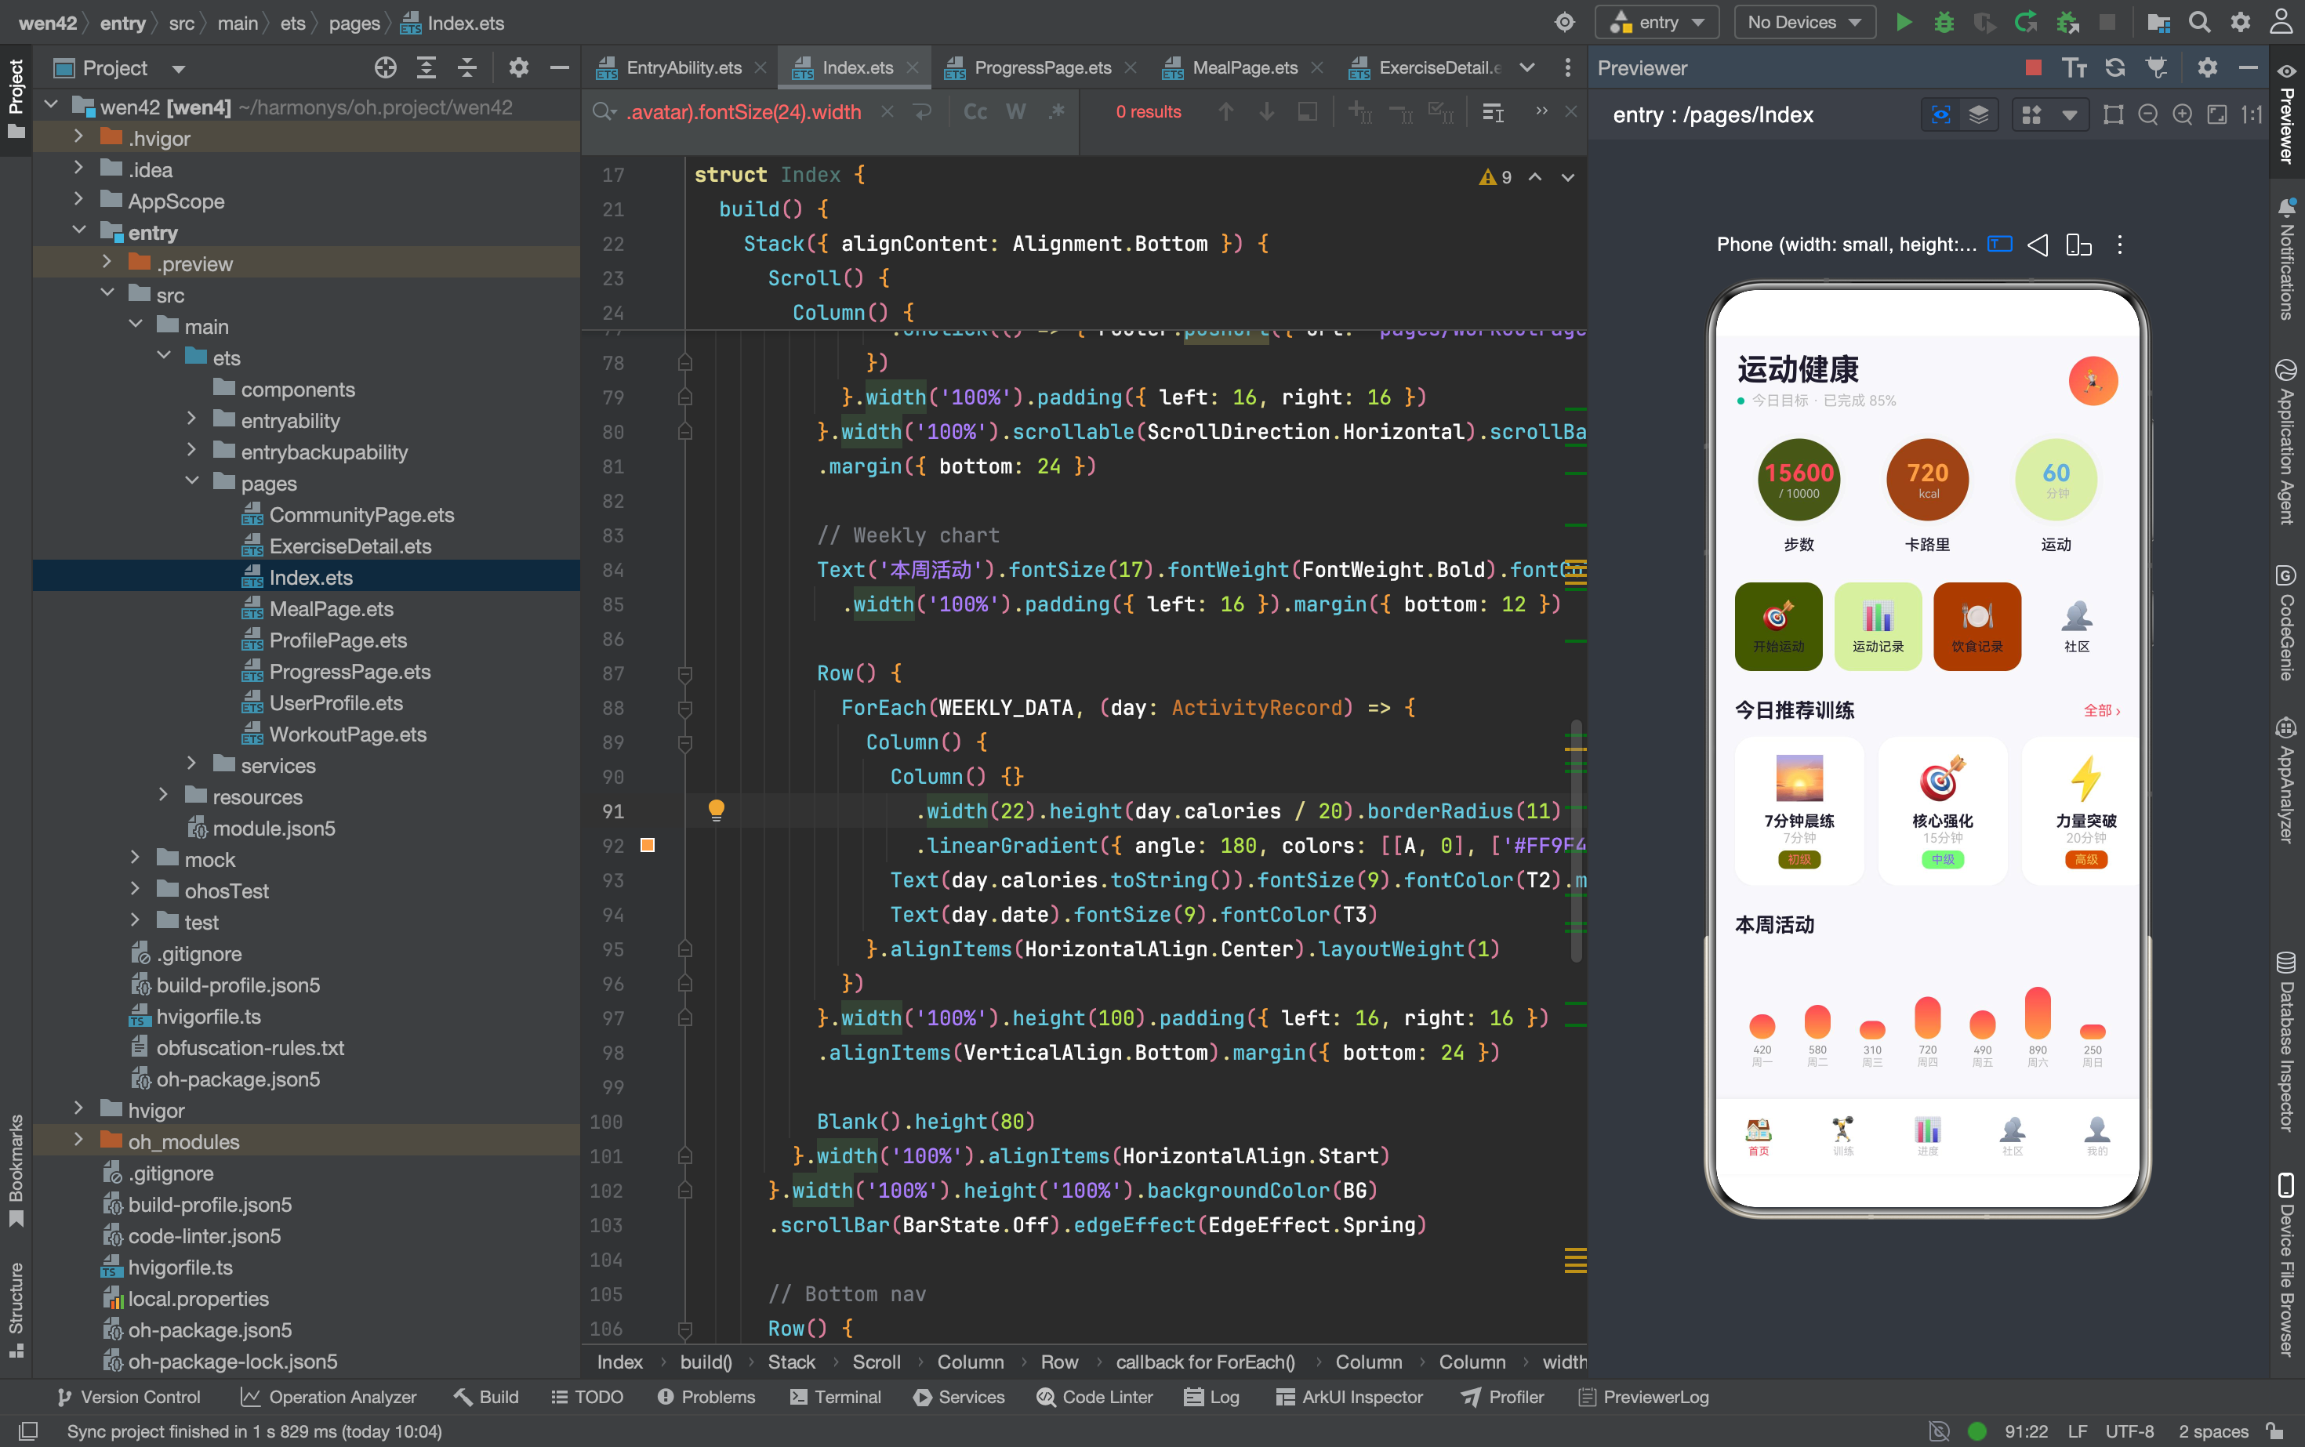The height and width of the screenshot is (1447, 2305).
Task: Expand all in Project panel
Action: [x=426, y=68]
